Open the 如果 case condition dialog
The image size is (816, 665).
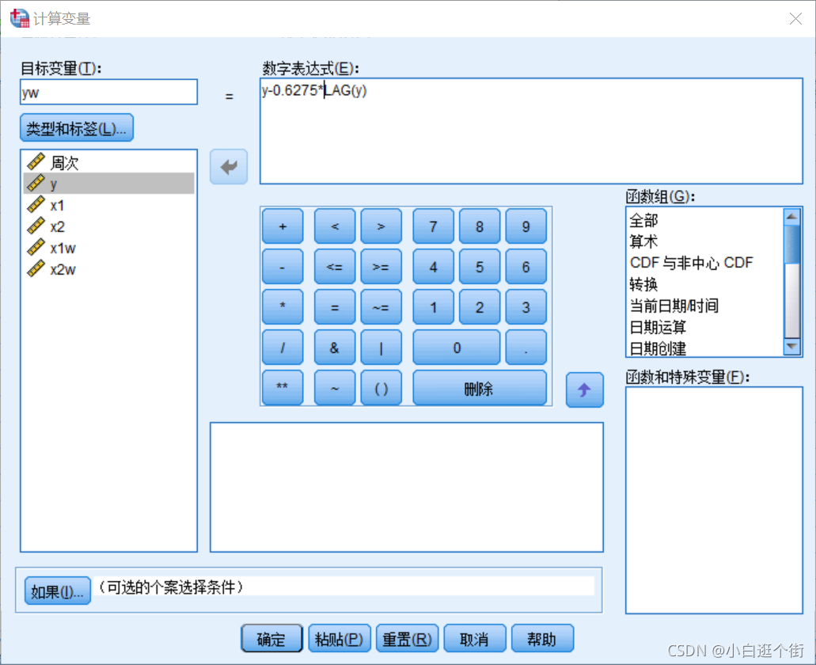pyautogui.click(x=56, y=590)
